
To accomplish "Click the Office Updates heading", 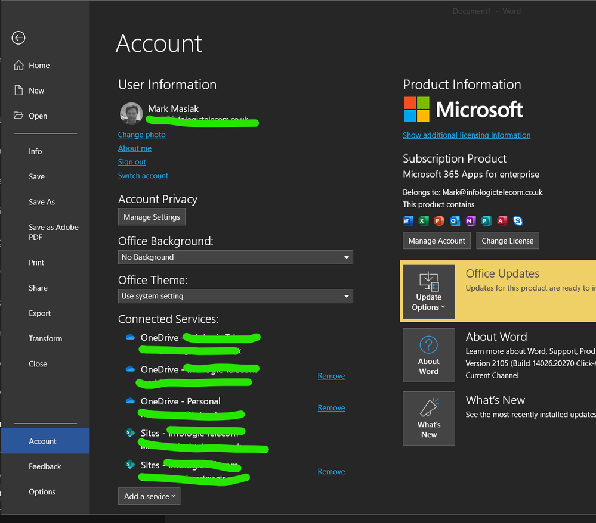I will [x=502, y=273].
